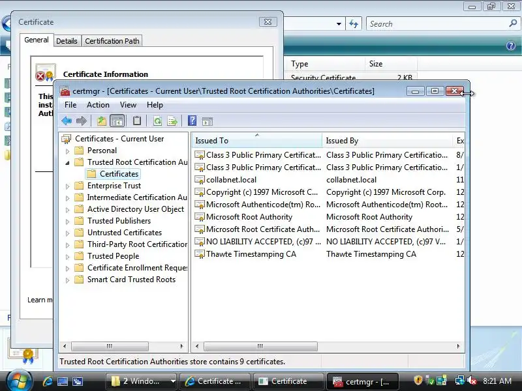Screen dimensions: 522x391
Task: Switch to Details tab in Certificate dialog
Action: [x=67, y=41]
